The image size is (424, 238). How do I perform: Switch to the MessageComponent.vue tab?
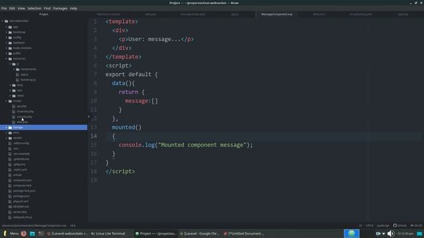(277, 14)
